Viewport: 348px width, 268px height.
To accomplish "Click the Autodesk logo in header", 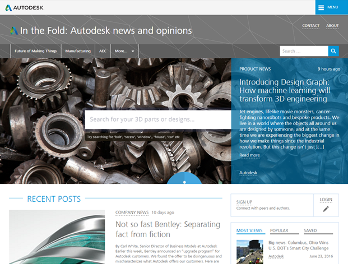I will tap(25, 8).
